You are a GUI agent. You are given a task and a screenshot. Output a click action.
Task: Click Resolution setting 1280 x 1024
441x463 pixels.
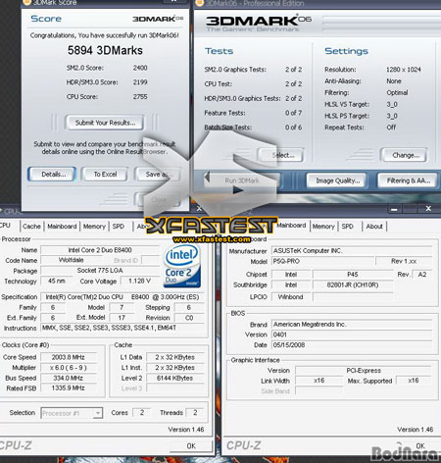pos(404,70)
